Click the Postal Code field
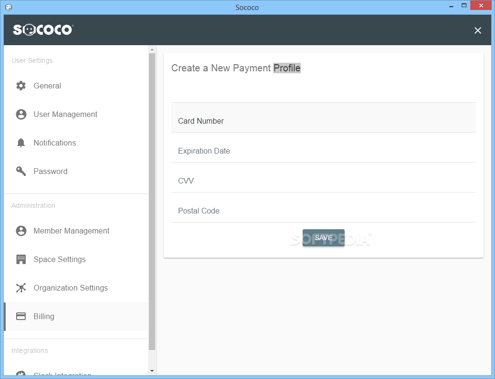The image size is (495, 379). point(323,207)
